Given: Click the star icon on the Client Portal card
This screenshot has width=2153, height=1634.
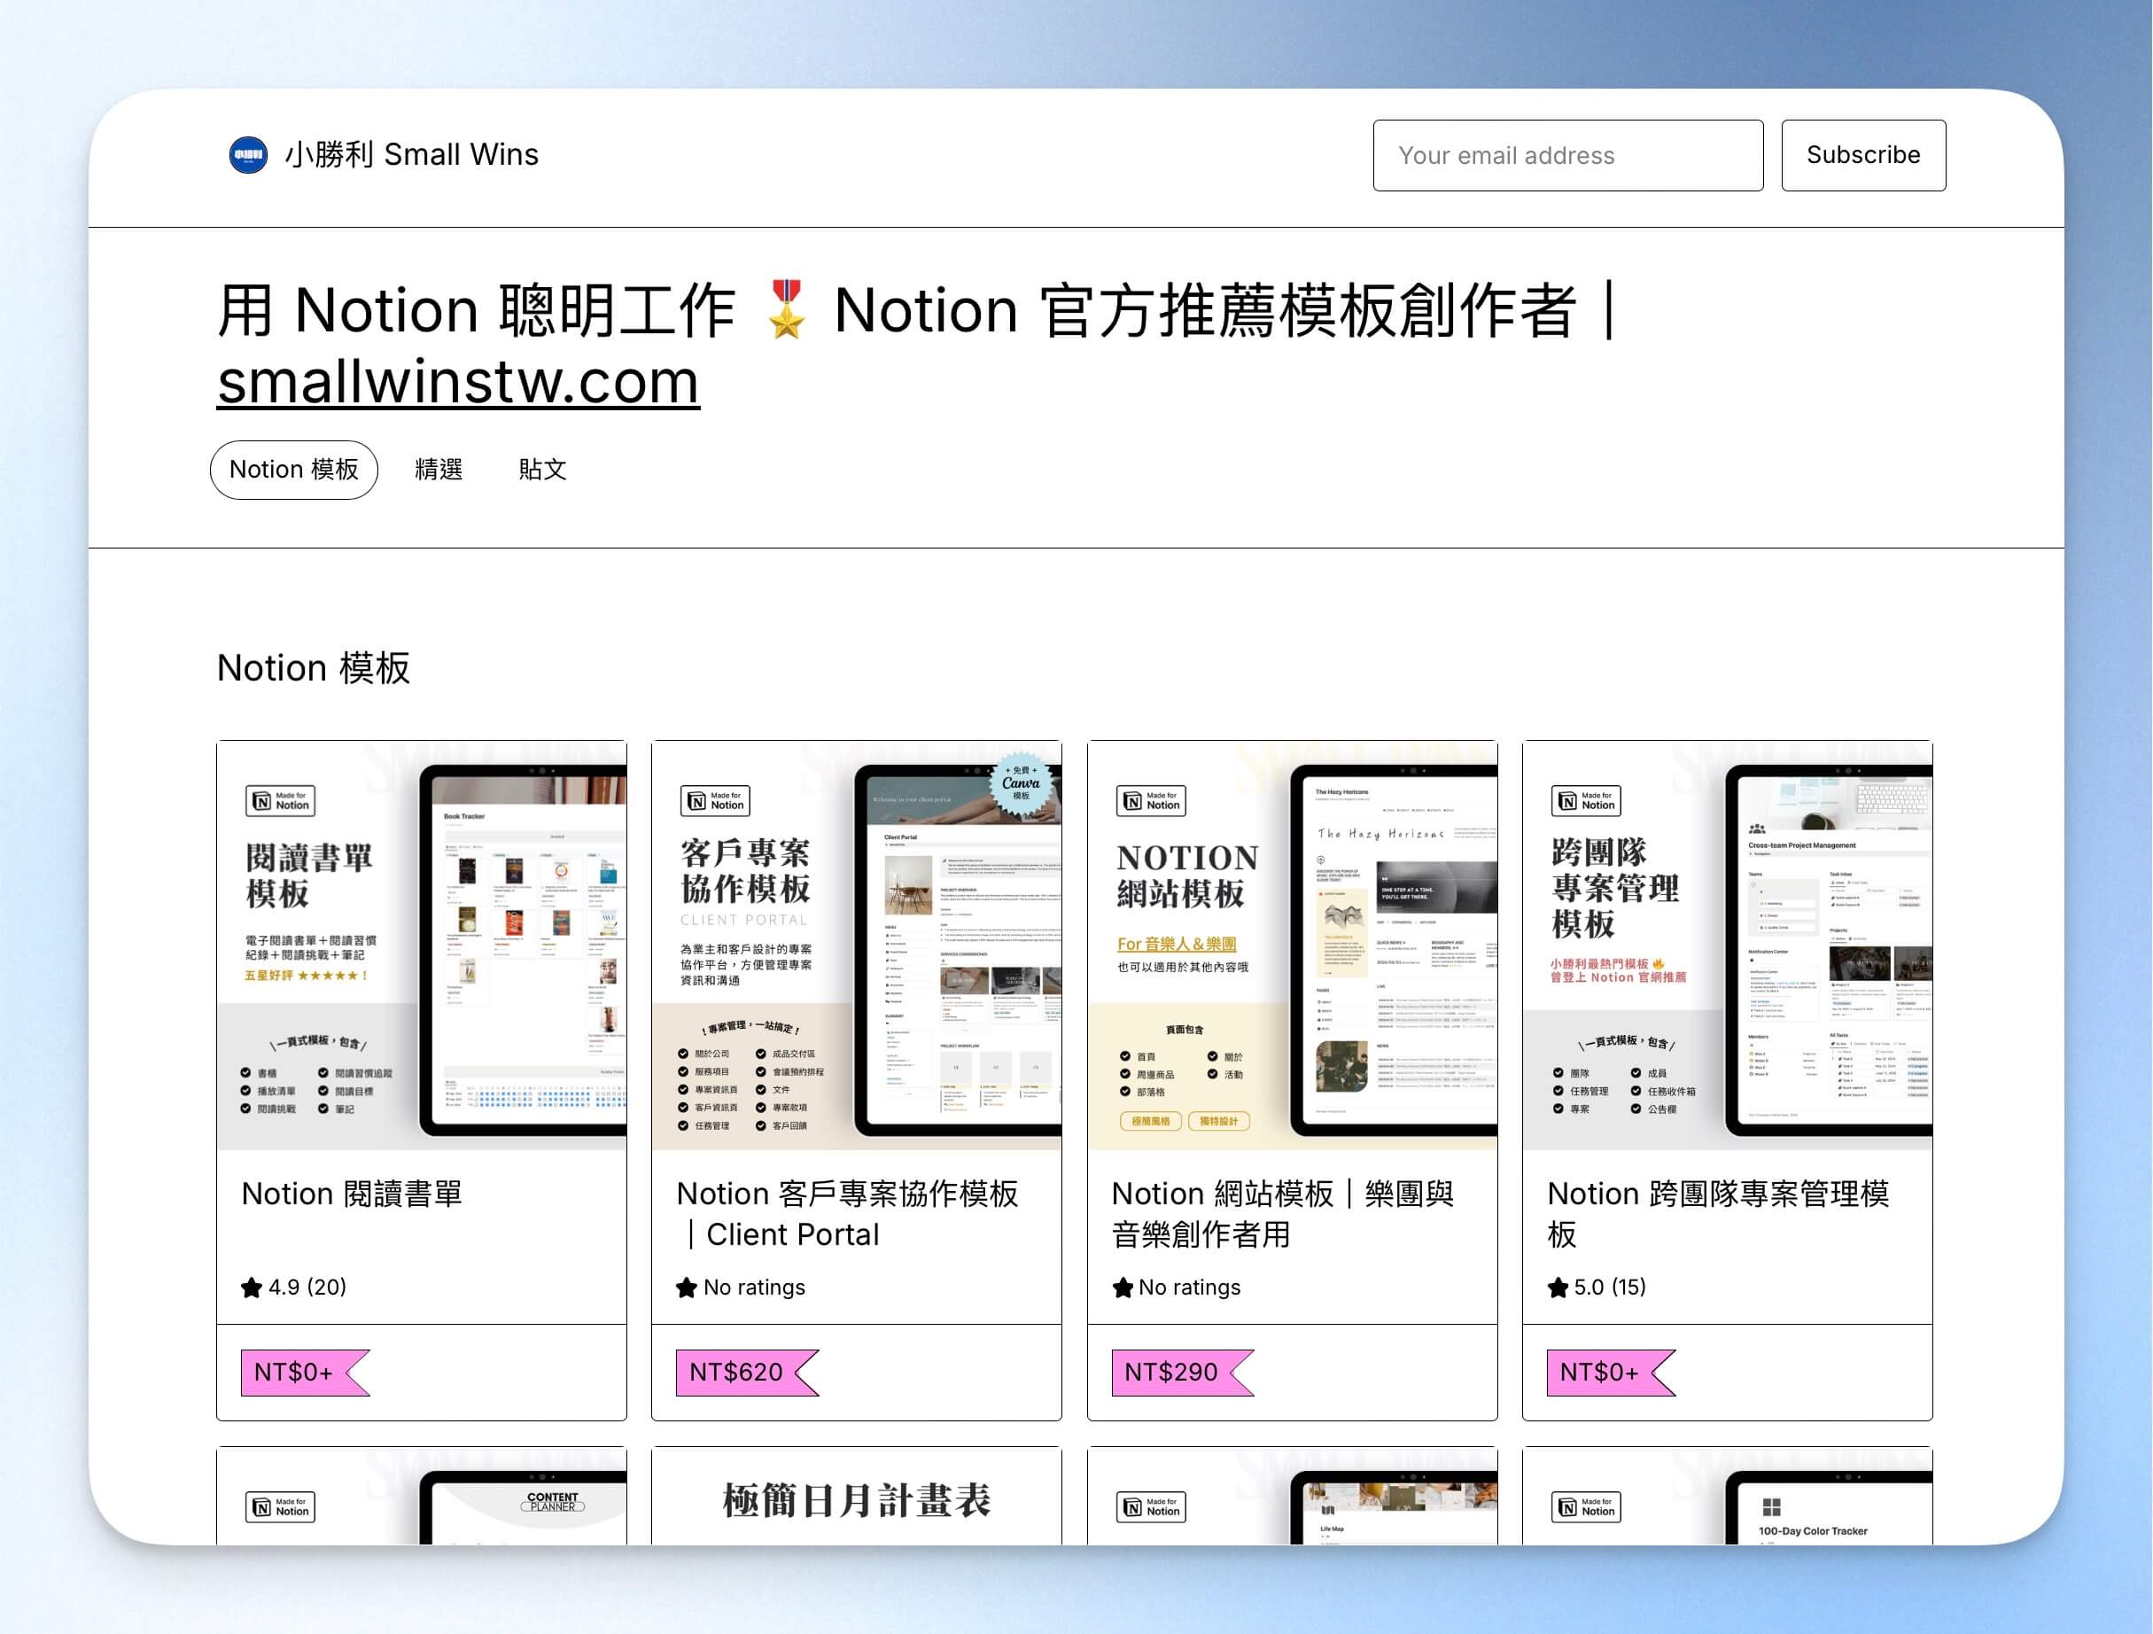Looking at the screenshot, I should click(688, 1288).
